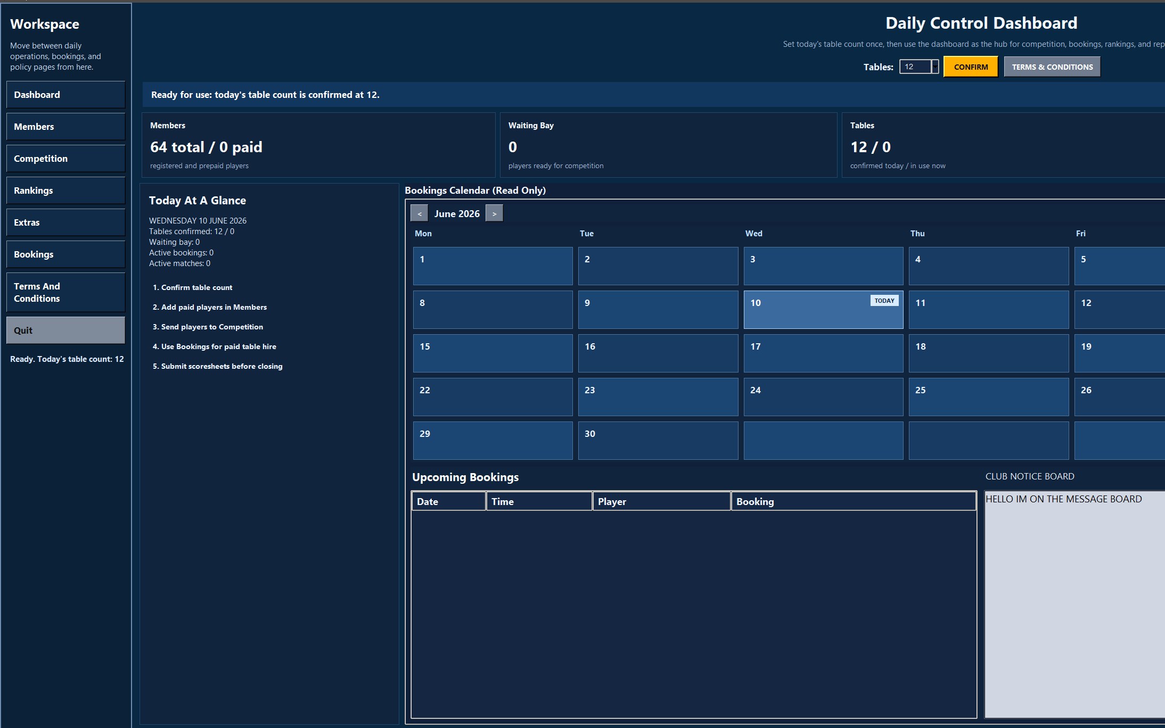Viewport: 1165px width, 728px height.
Task: Select June 29 calendar cell
Action: coord(493,441)
